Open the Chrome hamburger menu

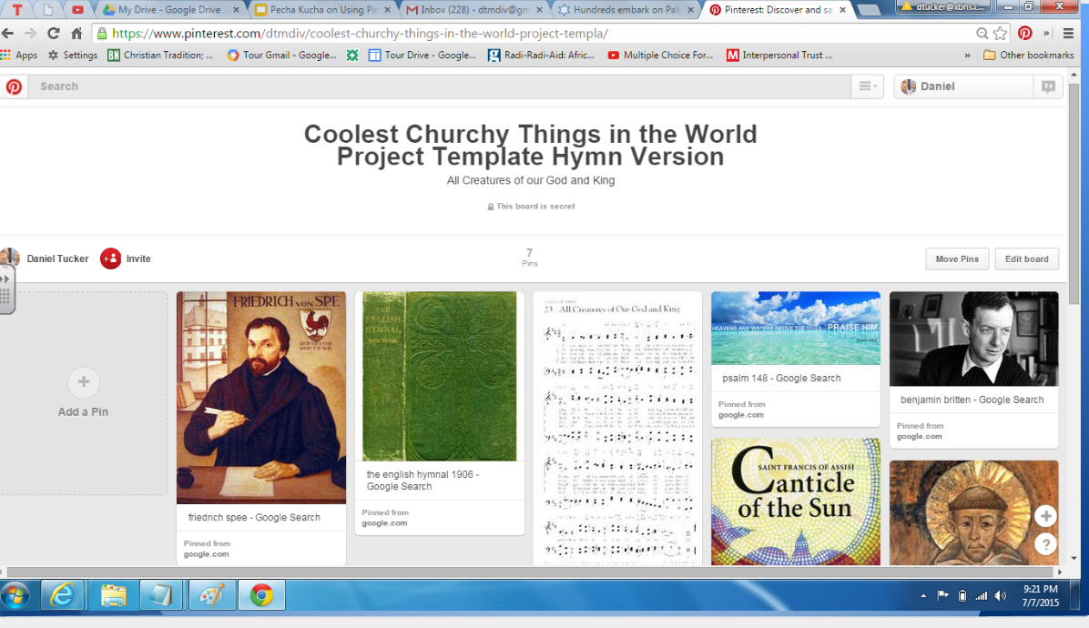click(1068, 34)
